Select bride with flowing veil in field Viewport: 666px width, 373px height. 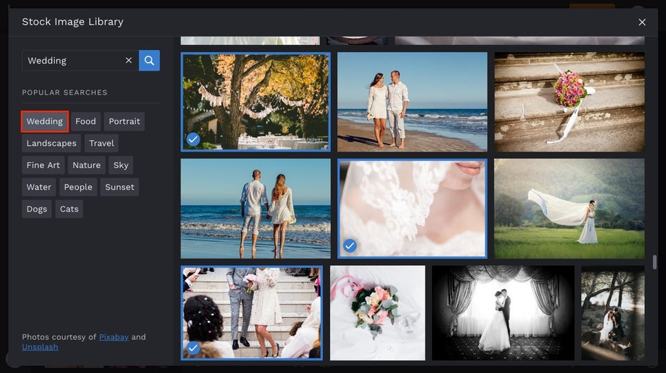(569, 208)
